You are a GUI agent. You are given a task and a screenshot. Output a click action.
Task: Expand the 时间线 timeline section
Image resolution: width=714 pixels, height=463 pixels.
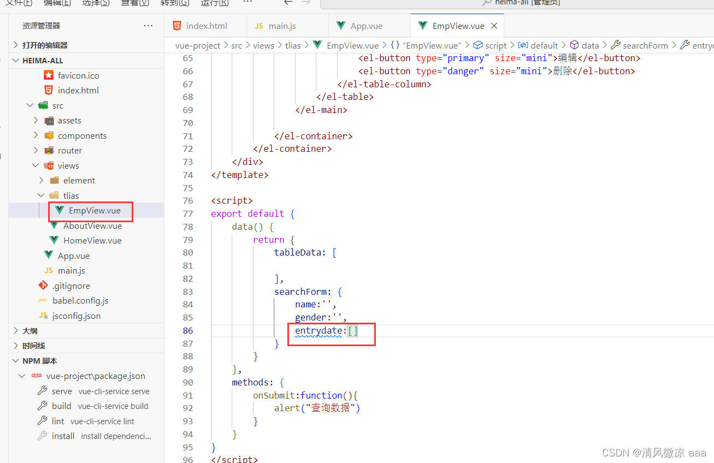[x=15, y=346]
